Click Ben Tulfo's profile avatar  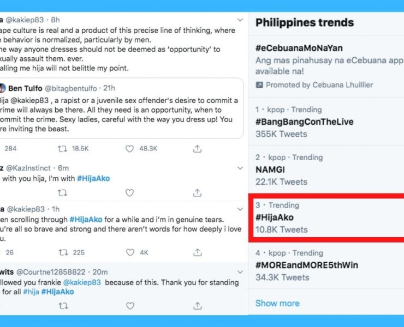pyautogui.click(x=2, y=89)
